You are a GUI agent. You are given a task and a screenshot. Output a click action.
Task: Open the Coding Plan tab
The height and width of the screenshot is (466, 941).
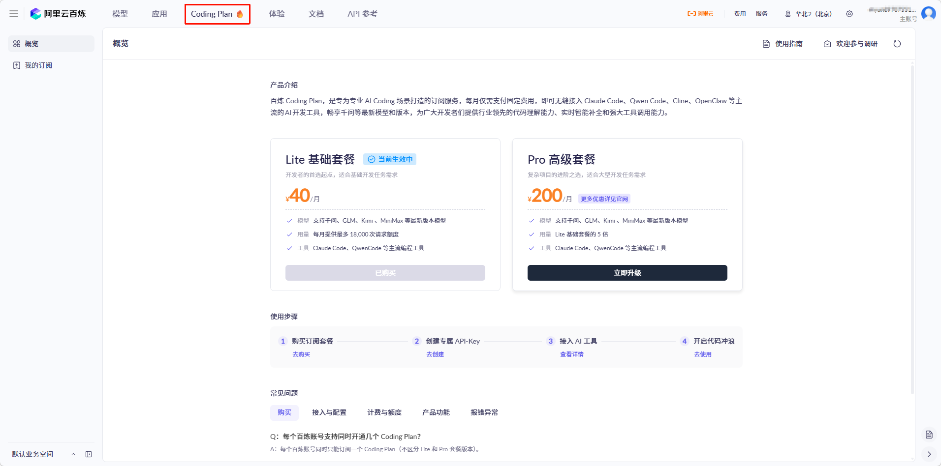click(217, 14)
